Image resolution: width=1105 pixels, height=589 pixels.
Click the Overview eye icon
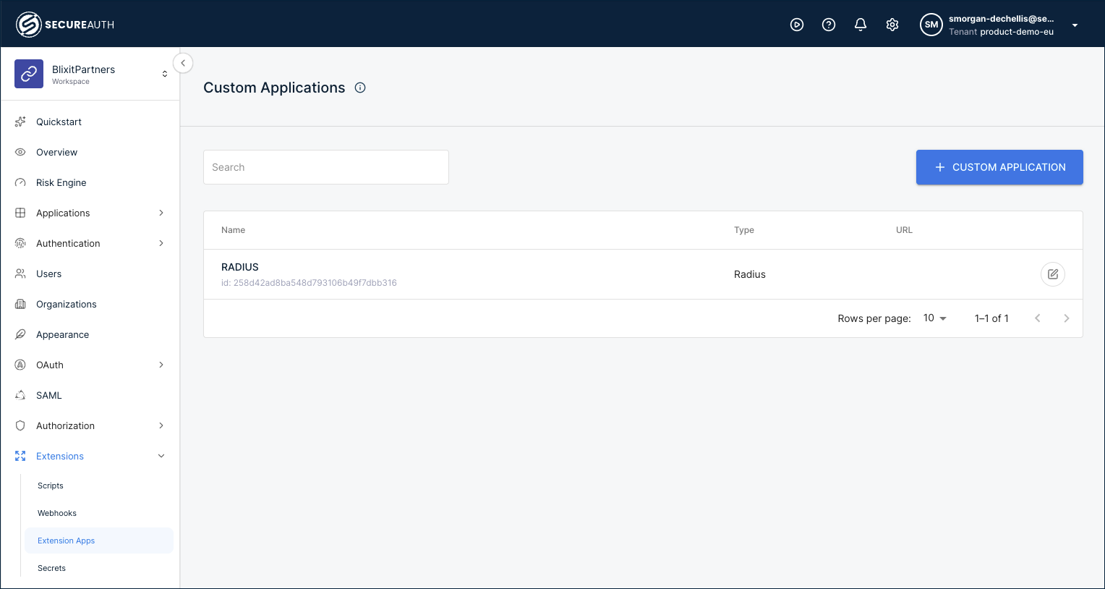(x=20, y=152)
